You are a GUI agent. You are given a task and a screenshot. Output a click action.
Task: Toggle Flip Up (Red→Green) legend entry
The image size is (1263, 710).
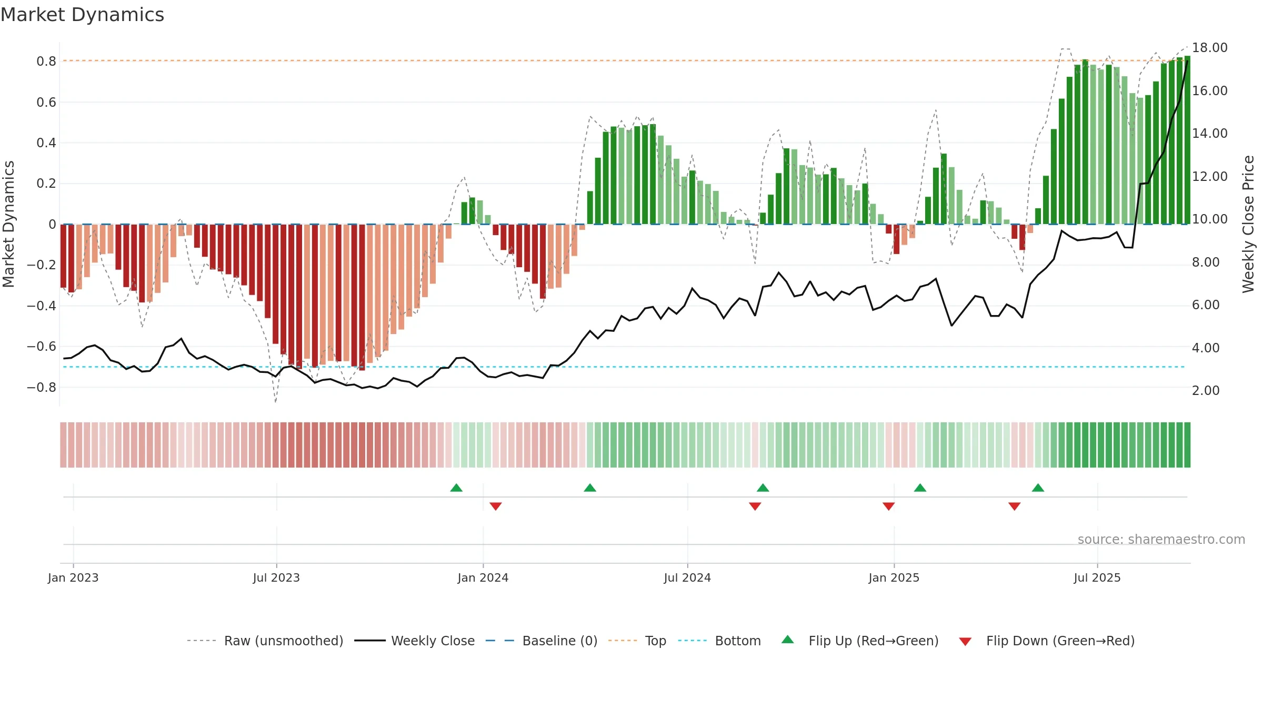click(x=860, y=641)
